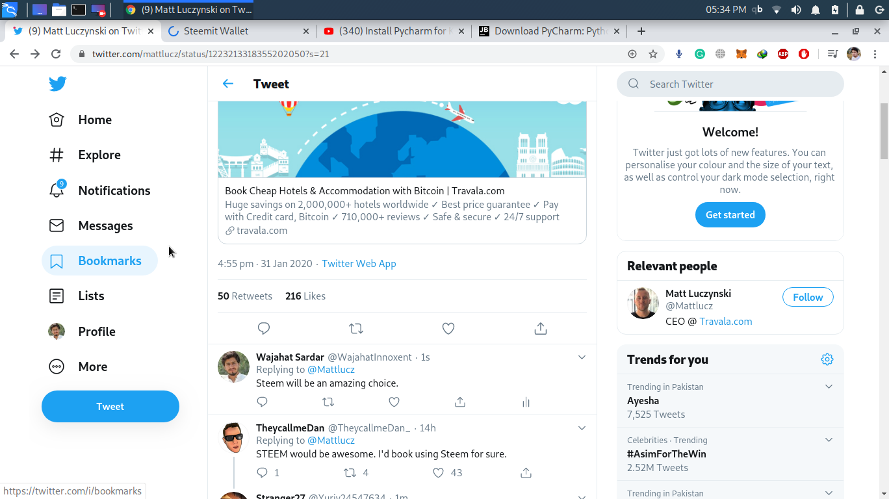This screenshot has height=499, width=889.
Task: Open trends settings gear
Action: 827,359
